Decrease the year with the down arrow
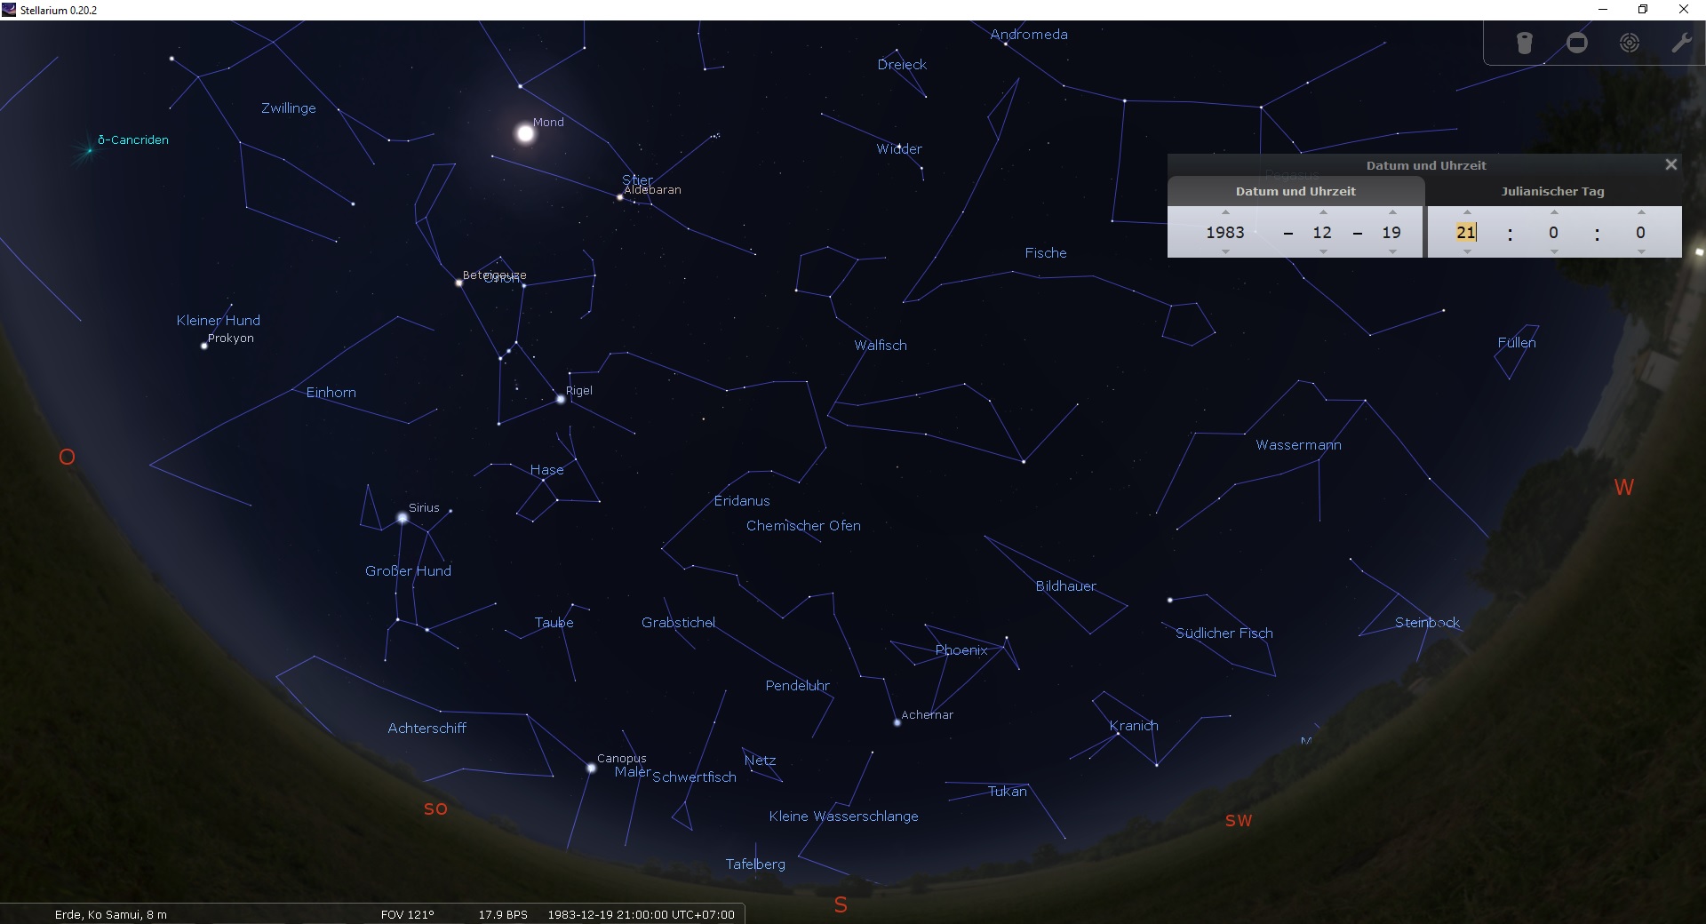Image resolution: width=1706 pixels, height=924 pixels. 1225,252
